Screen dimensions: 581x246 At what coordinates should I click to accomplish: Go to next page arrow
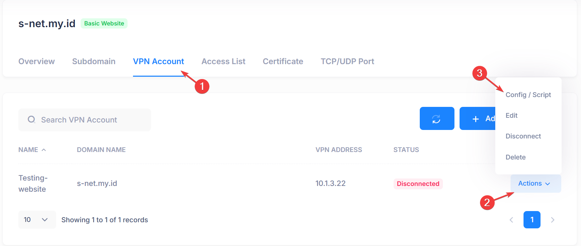pos(552,220)
